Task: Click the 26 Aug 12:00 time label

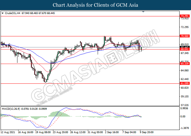Action: point(78,132)
